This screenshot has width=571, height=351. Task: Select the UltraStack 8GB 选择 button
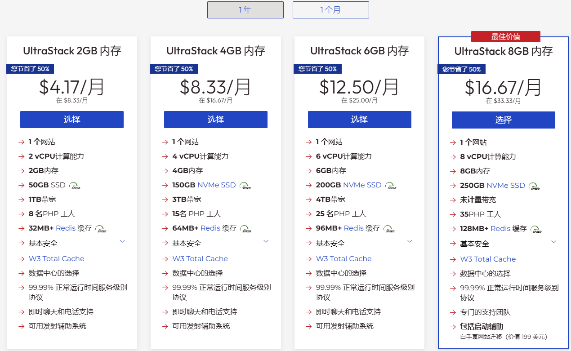pyautogui.click(x=503, y=120)
